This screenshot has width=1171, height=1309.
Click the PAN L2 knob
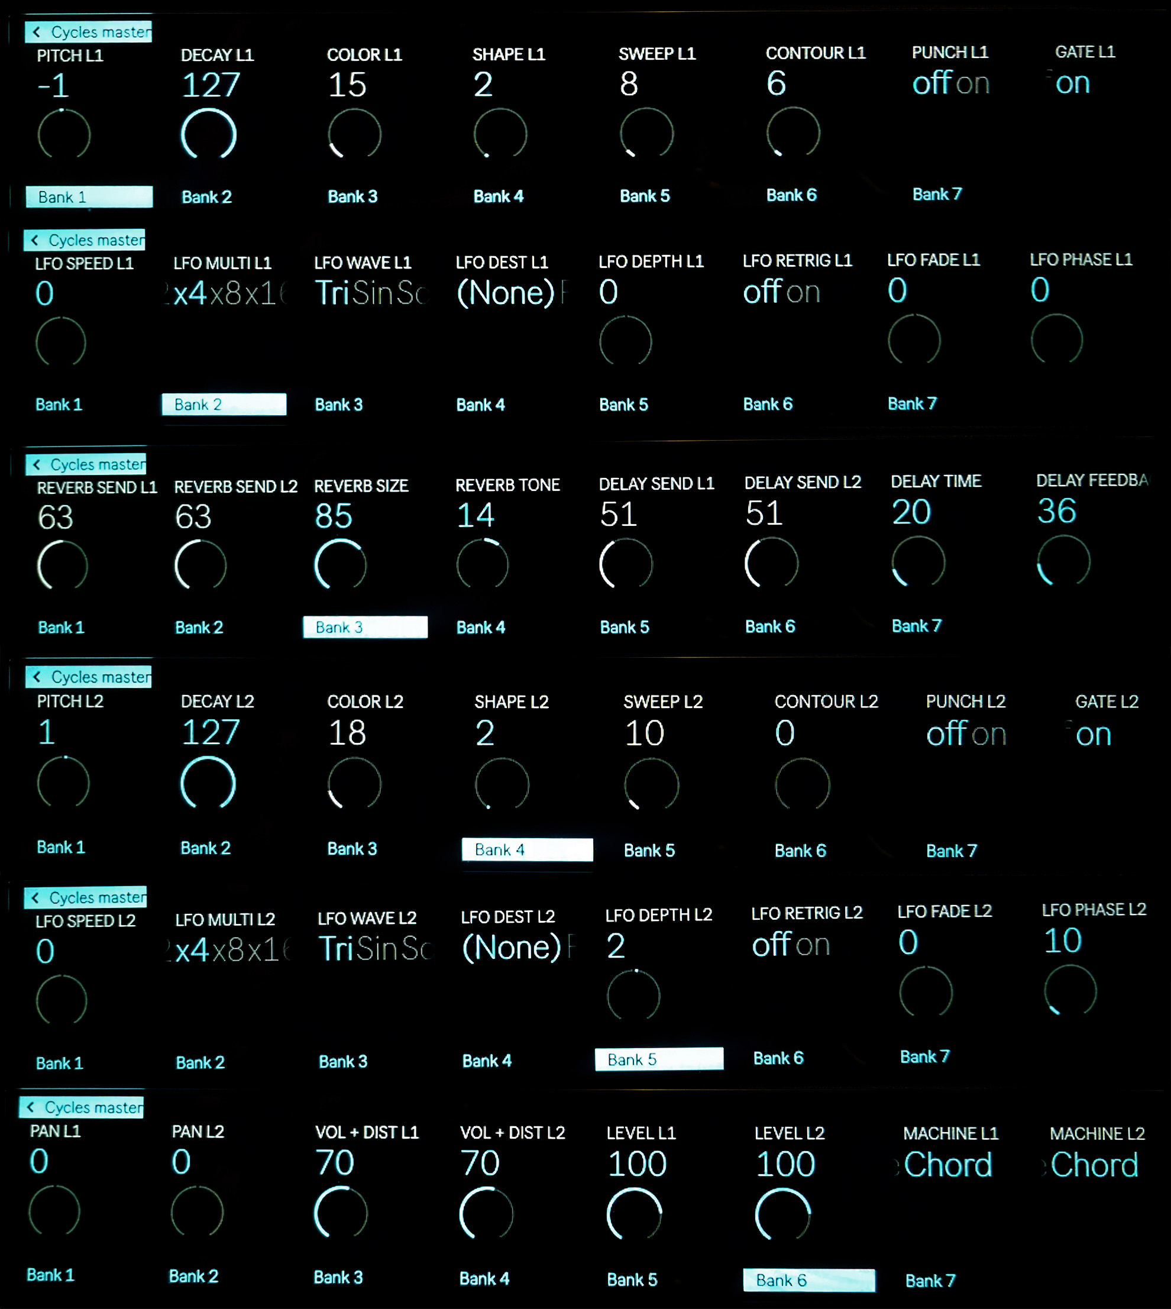coord(197,1213)
